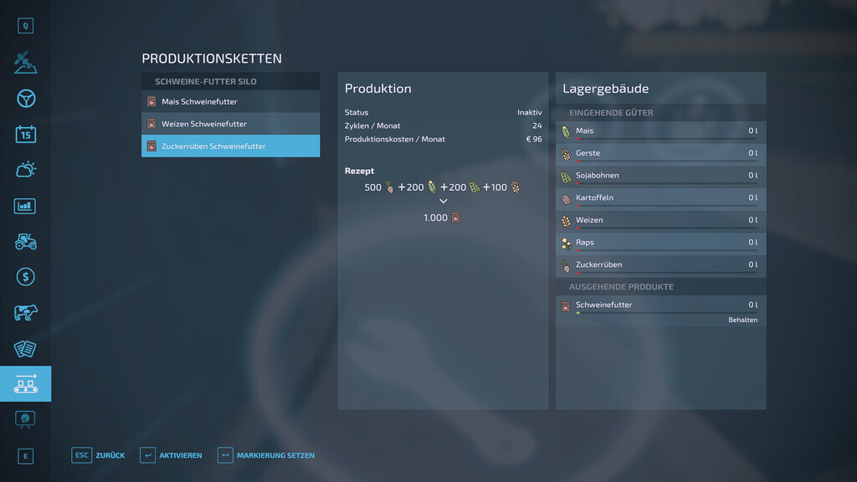
Task: Open the calendar sidebar icon
Action: coord(26,134)
